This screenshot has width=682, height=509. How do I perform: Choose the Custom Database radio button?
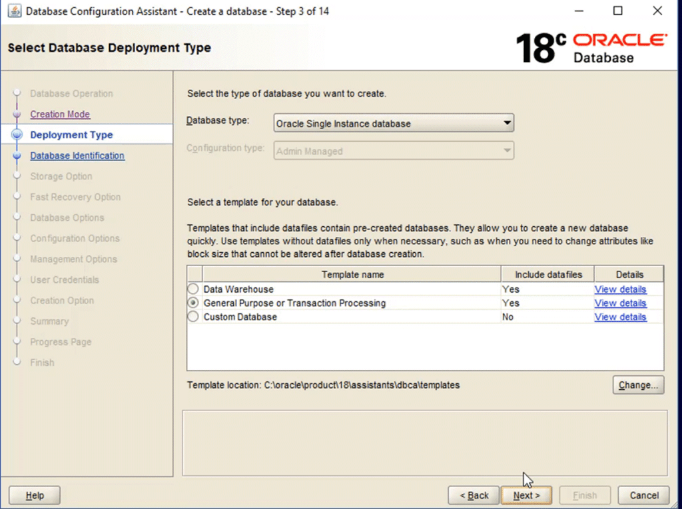coord(193,317)
